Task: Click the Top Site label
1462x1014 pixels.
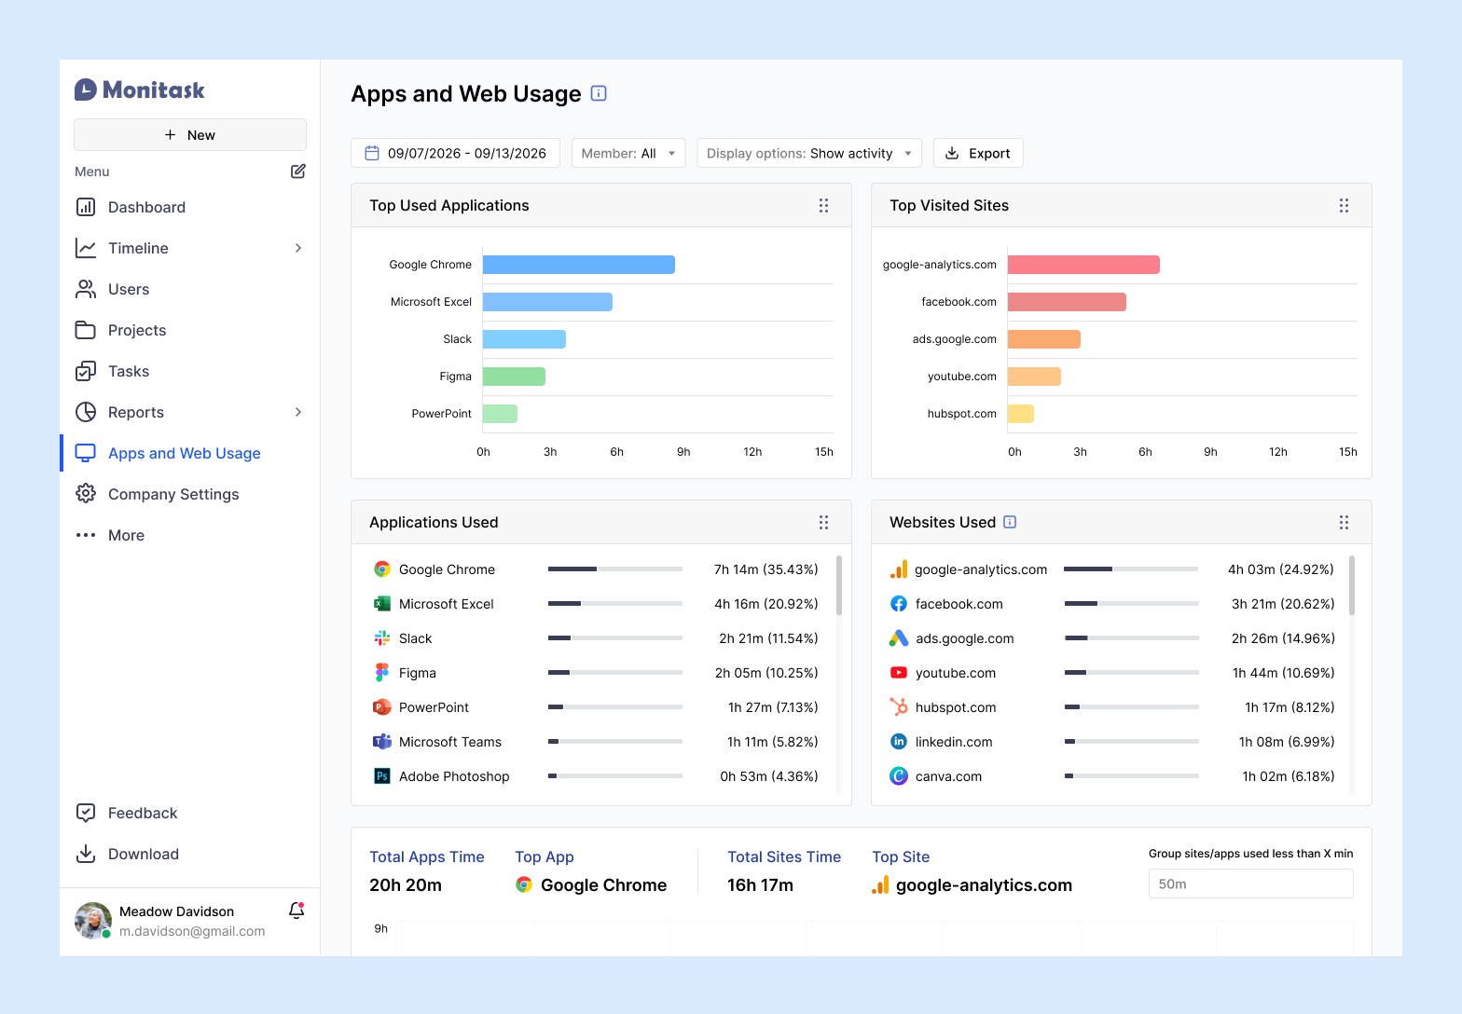Action: pos(901,856)
